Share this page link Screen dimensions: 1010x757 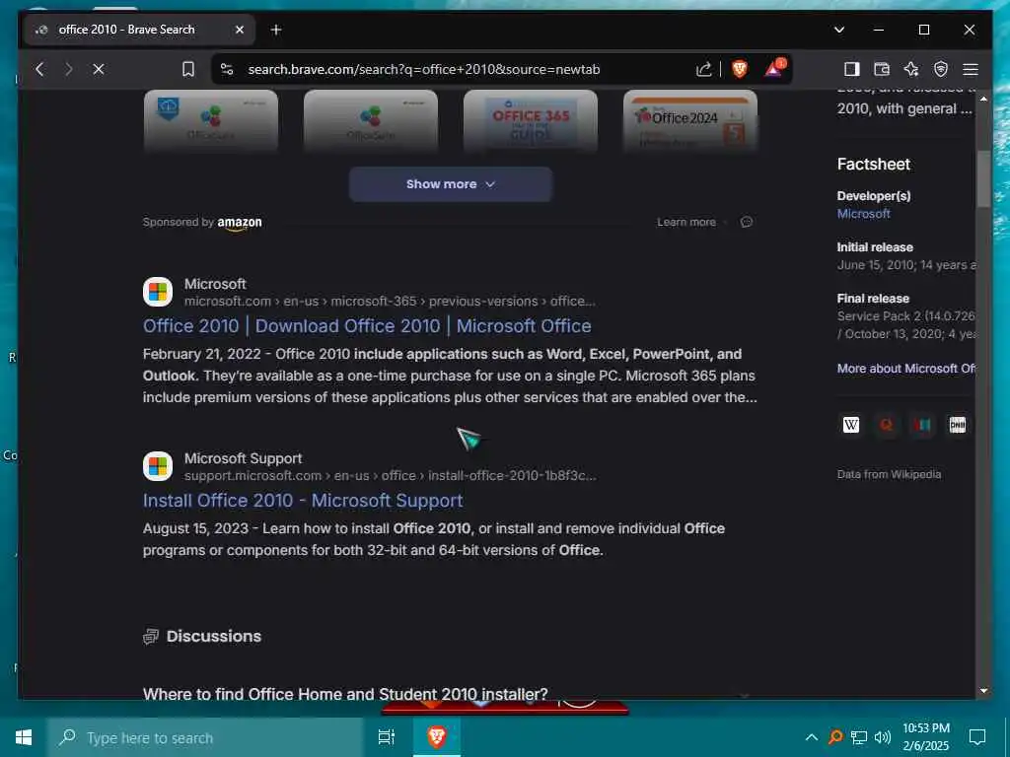[703, 69]
